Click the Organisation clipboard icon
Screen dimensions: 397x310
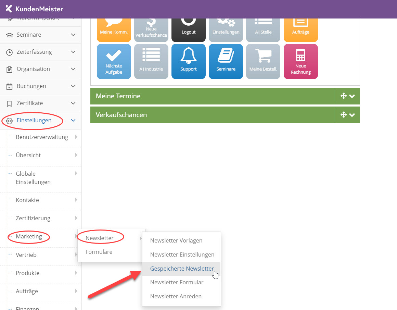pos(9,70)
